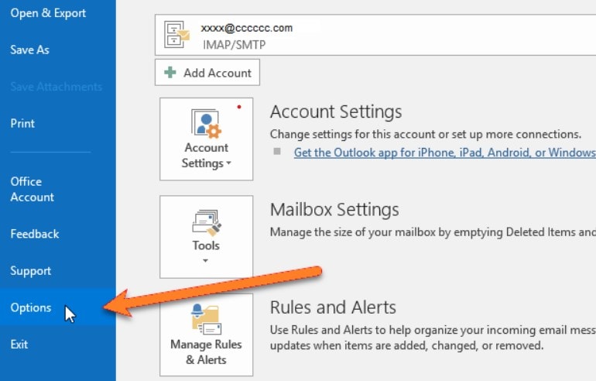Screen dimensions: 596x381
Task: Expand the Tools dropdown arrow
Action: tap(205, 260)
